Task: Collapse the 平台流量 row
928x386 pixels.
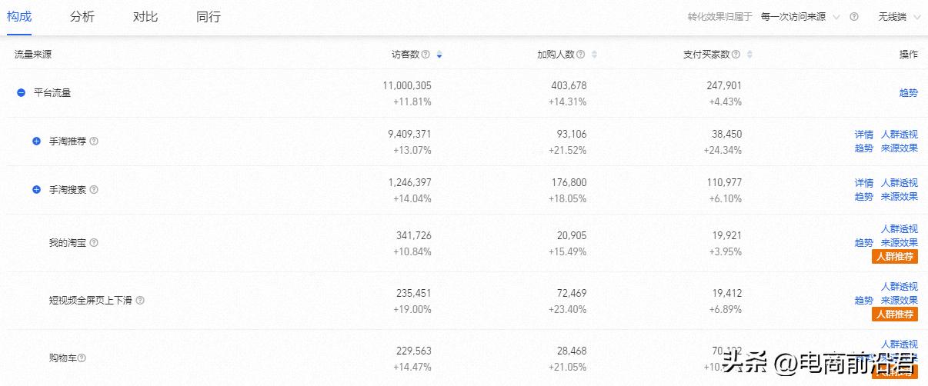Action: click(22, 93)
